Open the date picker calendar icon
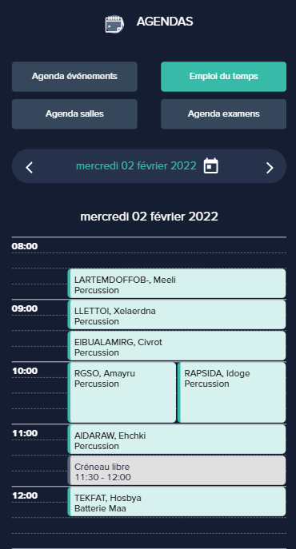 210,166
